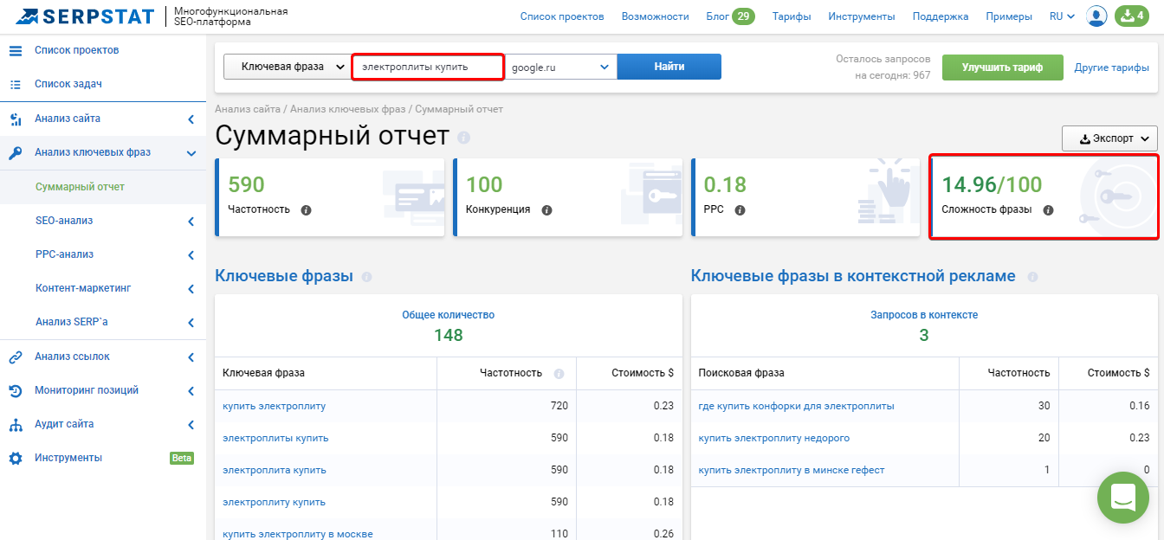This screenshot has height=540, width=1164.
Task: Click info icon beside Ключевые фразы в контекстной рекламе
Action: point(1032,277)
